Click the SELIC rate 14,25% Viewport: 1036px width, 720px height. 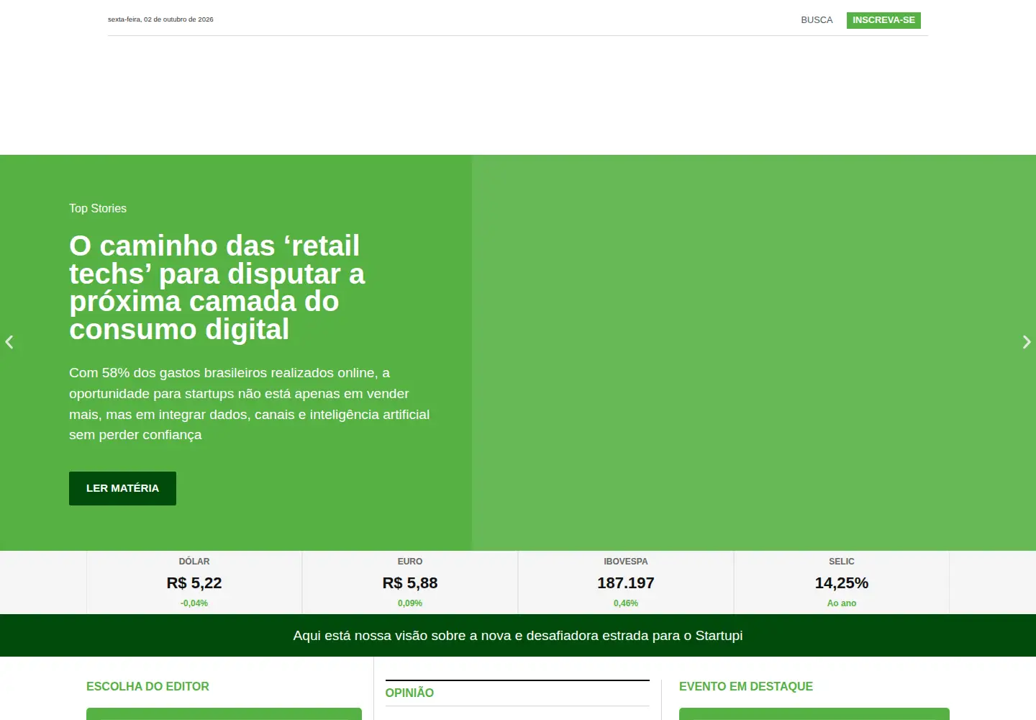pos(842,583)
